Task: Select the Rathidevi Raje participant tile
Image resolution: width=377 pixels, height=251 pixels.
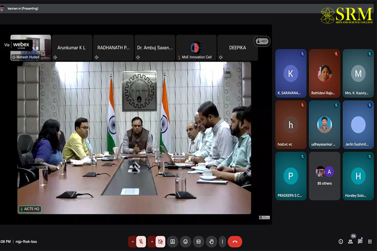Action: [324, 73]
